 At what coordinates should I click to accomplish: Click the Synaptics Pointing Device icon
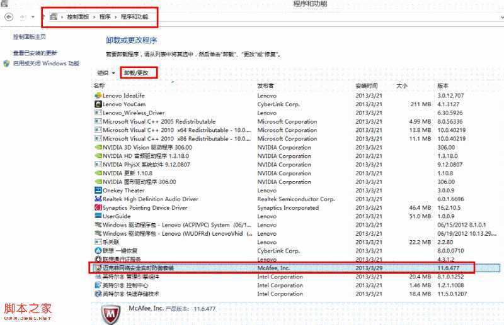click(x=98, y=207)
